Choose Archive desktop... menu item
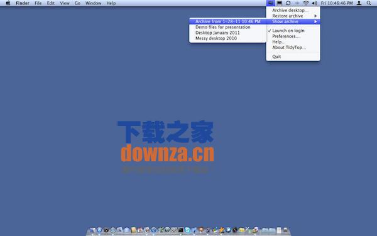 point(293,10)
